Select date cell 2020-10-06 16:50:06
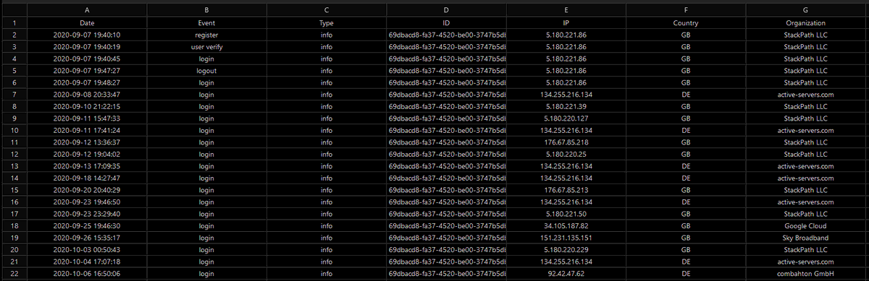 pos(87,273)
